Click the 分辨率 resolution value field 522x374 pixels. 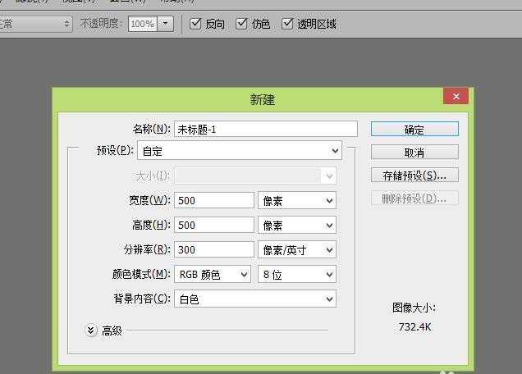click(x=213, y=249)
